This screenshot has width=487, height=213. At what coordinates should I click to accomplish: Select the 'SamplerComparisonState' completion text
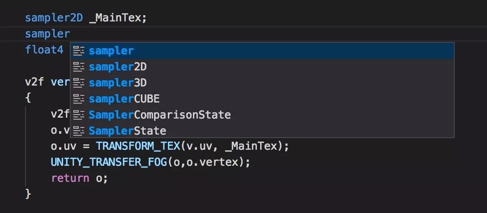(x=159, y=115)
